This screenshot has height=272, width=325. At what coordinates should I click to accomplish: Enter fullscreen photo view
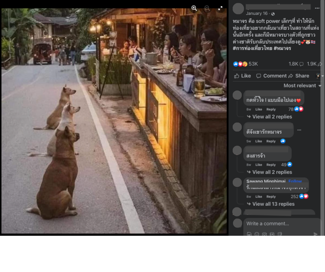pos(220,8)
